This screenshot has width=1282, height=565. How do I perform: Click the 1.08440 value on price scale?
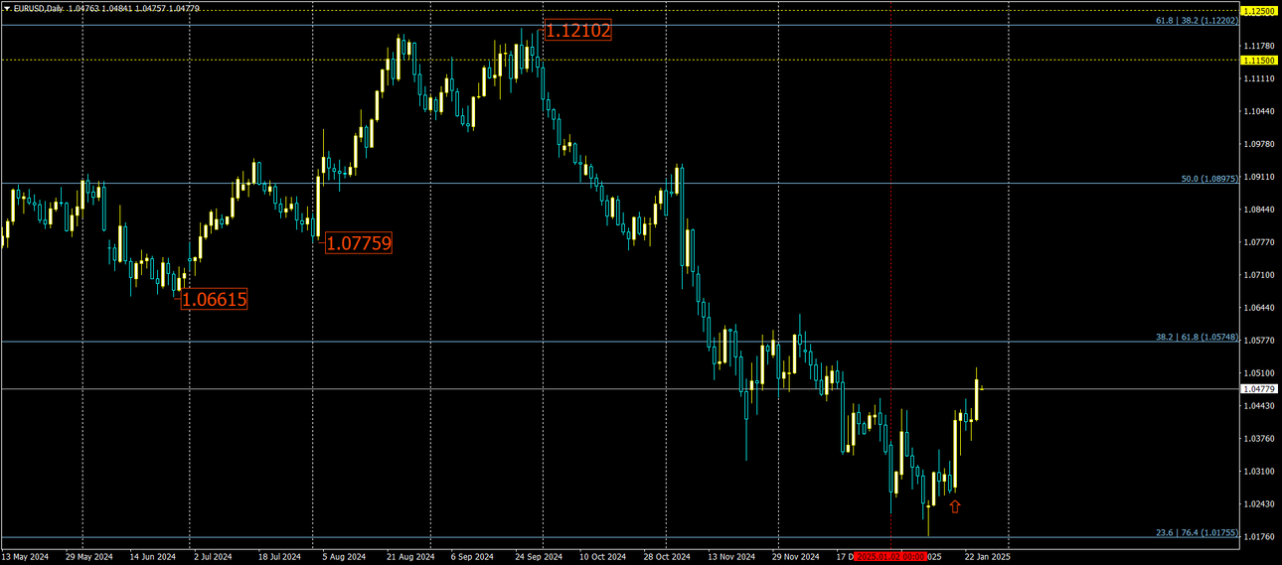[1258, 210]
